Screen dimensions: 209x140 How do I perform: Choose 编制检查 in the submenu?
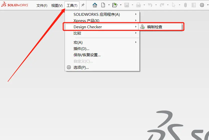click(160, 27)
